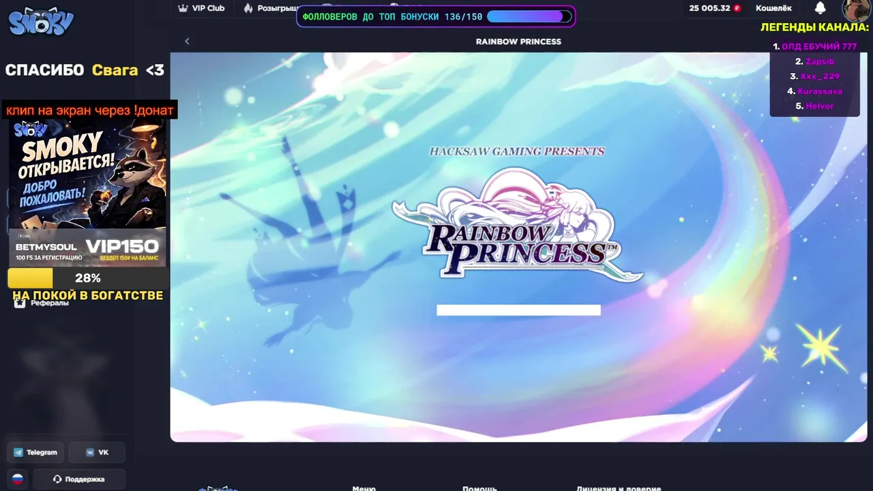This screenshot has height=491, width=873.
Task: Click the account balance 25 005.32
Action: point(715,8)
